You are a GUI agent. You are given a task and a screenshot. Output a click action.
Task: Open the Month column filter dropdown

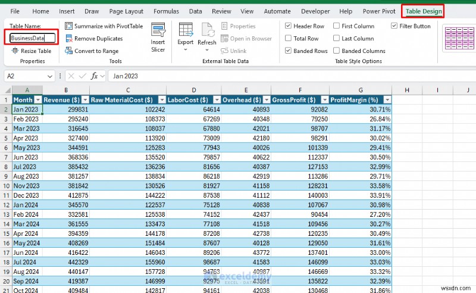pyautogui.click(x=38, y=100)
